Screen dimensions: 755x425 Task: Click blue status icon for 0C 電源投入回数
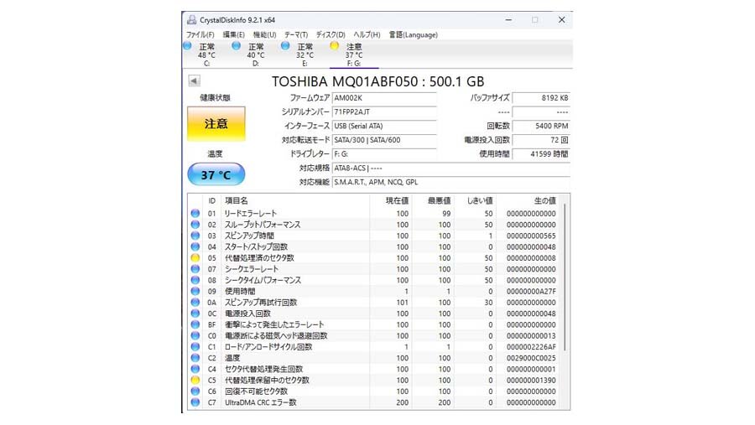click(195, 314)
